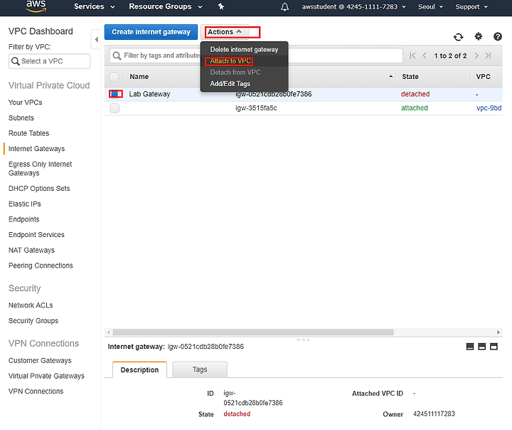Sort by the ID column arrow

click(x=391, y=76)
